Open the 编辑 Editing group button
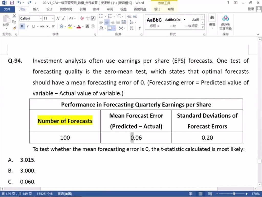Image resolution: width=262 pixels, height=197 pixels. (x=212, y=22)
